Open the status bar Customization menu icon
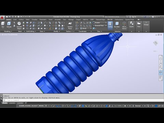The image size is (164, 123). tap(162, 106)
